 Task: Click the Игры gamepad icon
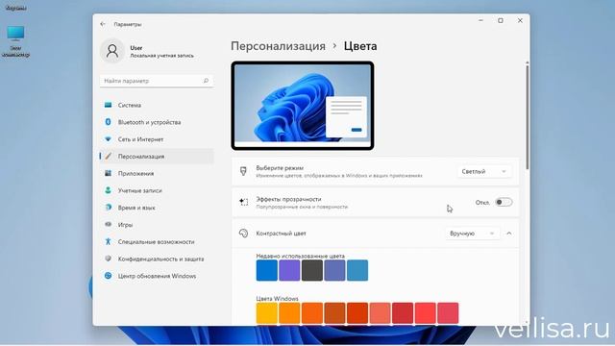pos(109,224)
